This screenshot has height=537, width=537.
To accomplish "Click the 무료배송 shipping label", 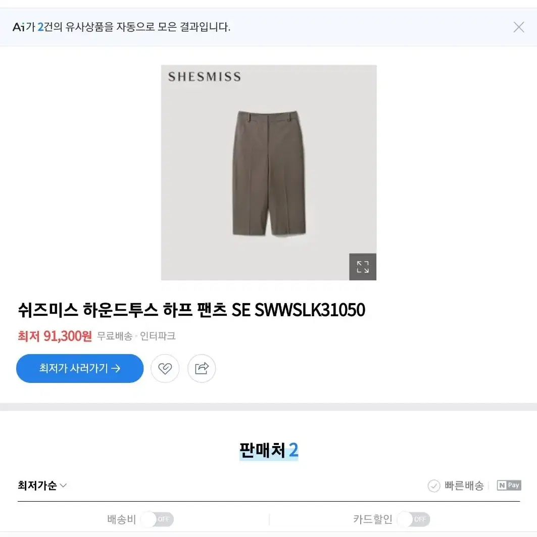I will click(114, 336).
